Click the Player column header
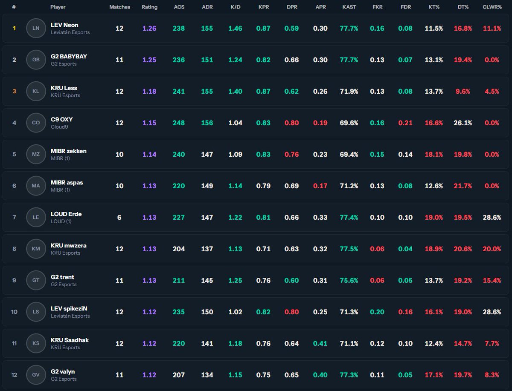 (58, 7)
